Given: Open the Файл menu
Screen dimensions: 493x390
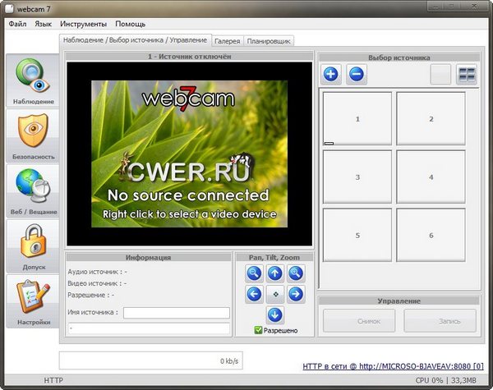Looking at the screenshot, I should 17,24.
